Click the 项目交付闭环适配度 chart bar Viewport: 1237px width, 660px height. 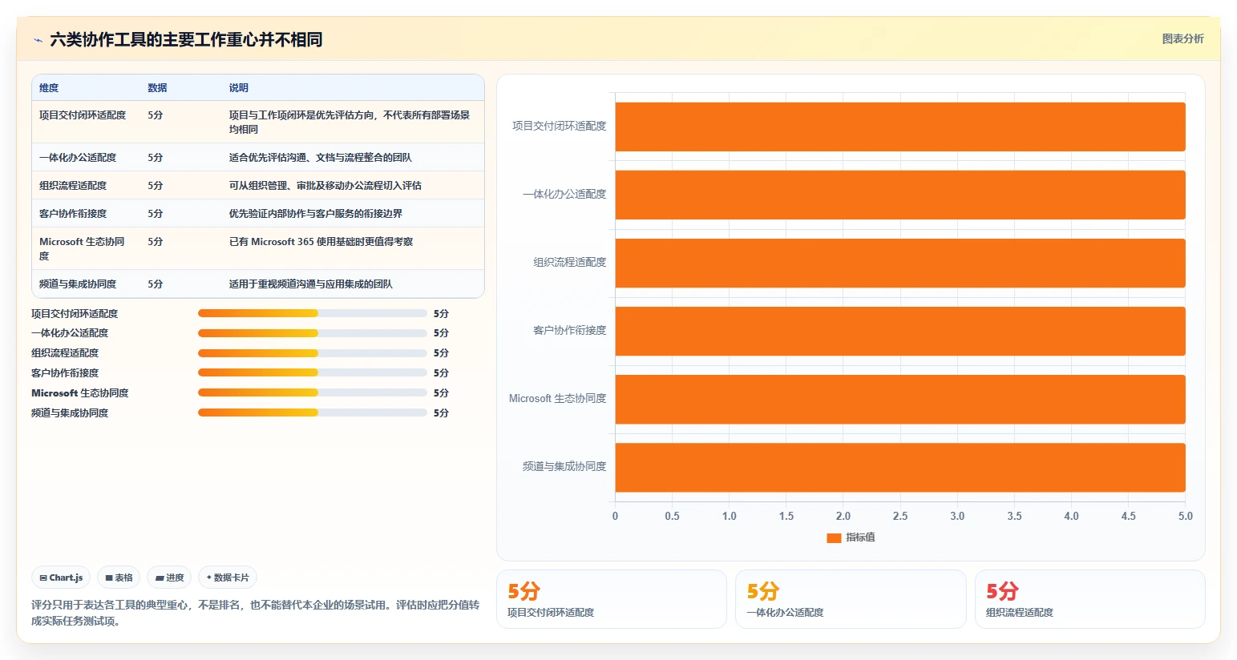pyautogui.click(x=900, y=127)
